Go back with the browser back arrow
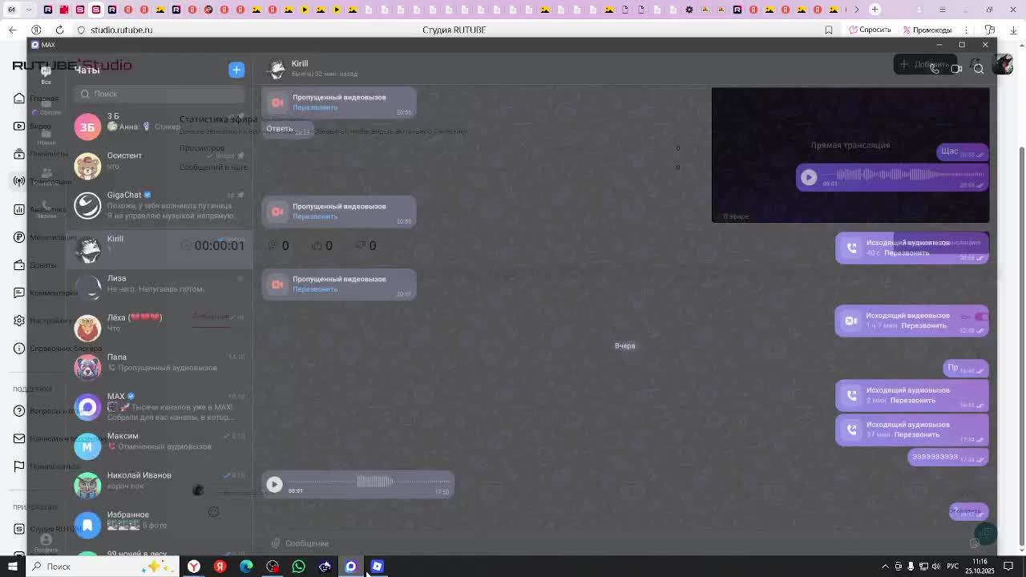This screenshot has width=1026, height=577. [12, 30]
